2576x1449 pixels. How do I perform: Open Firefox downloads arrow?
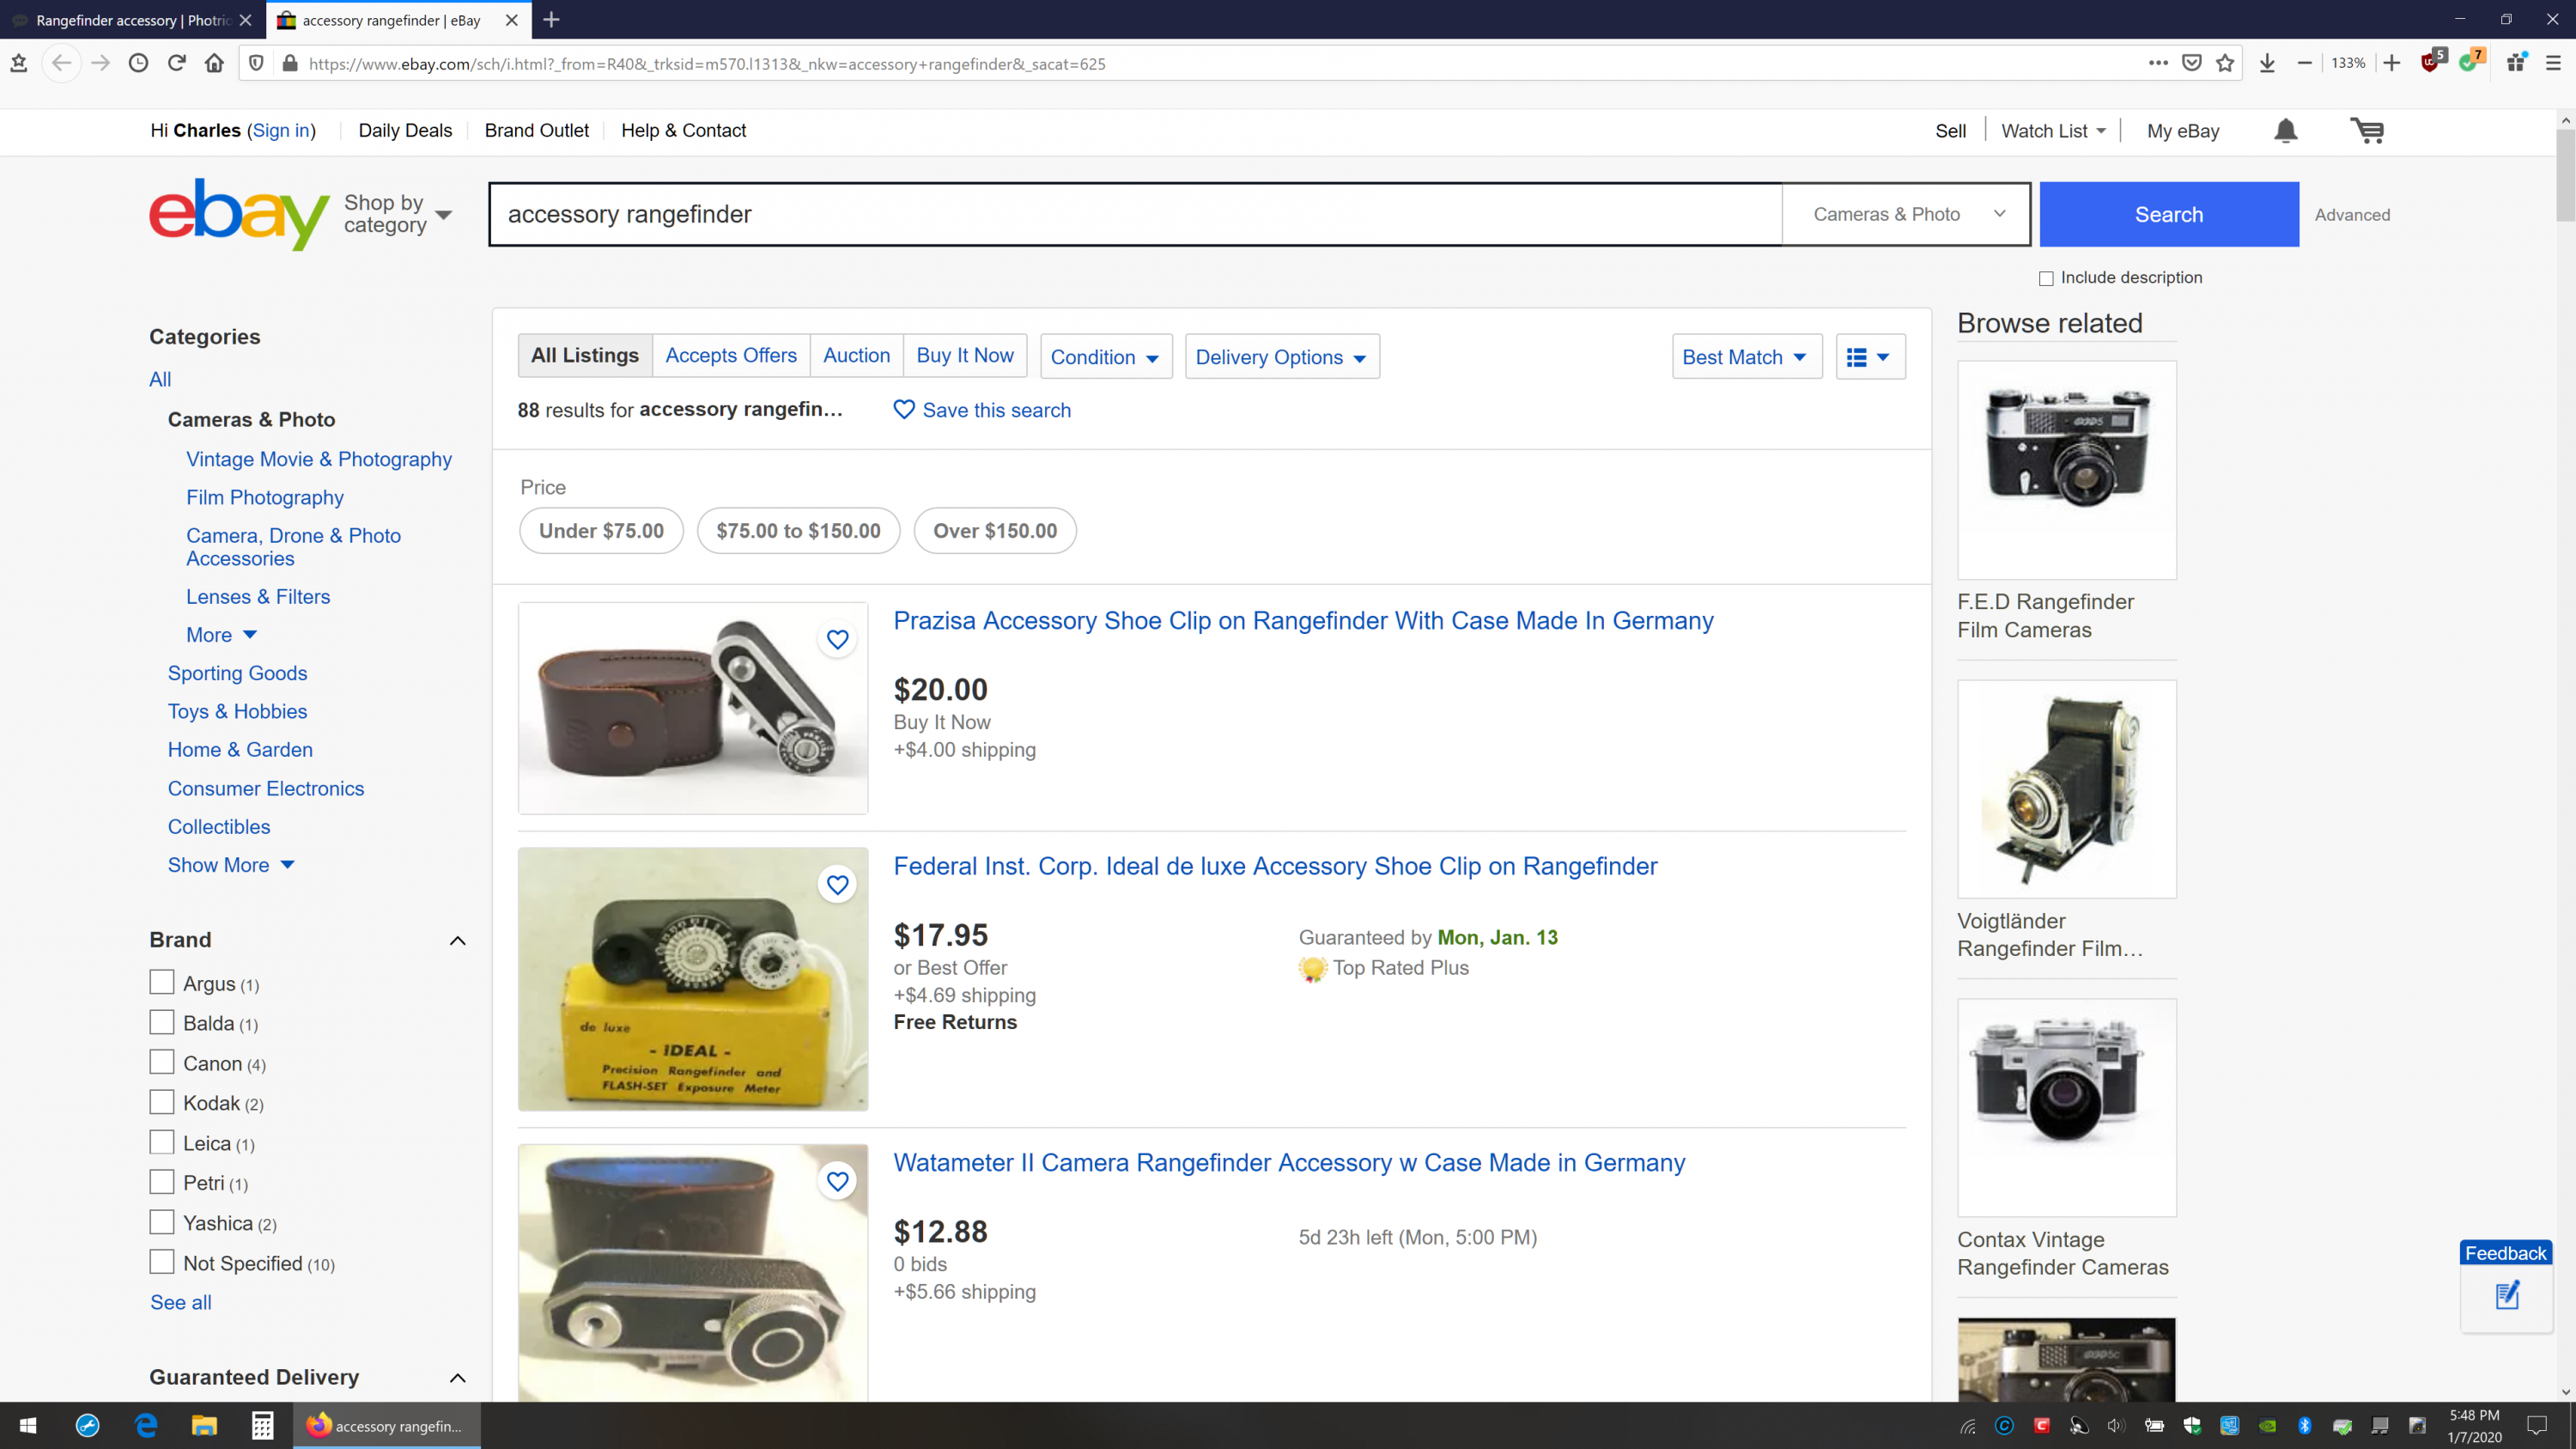pyautogui.click(x=2267, y=63)
